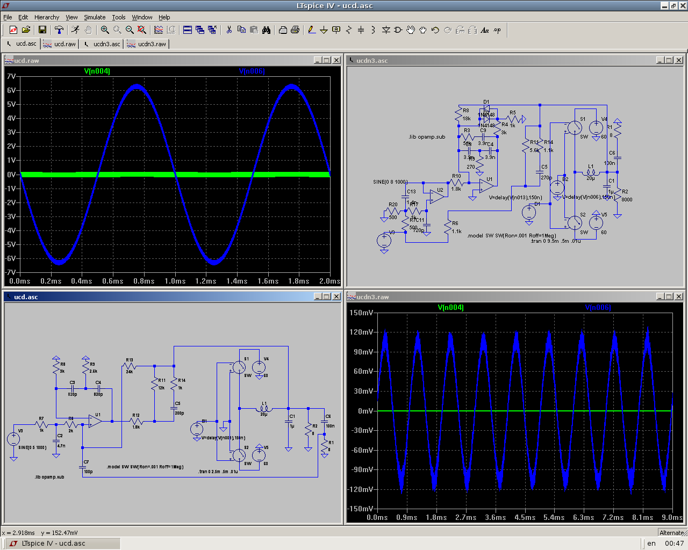Select the Capacitor placement tool
Screen dimensions: 688x550
[361, 30]
